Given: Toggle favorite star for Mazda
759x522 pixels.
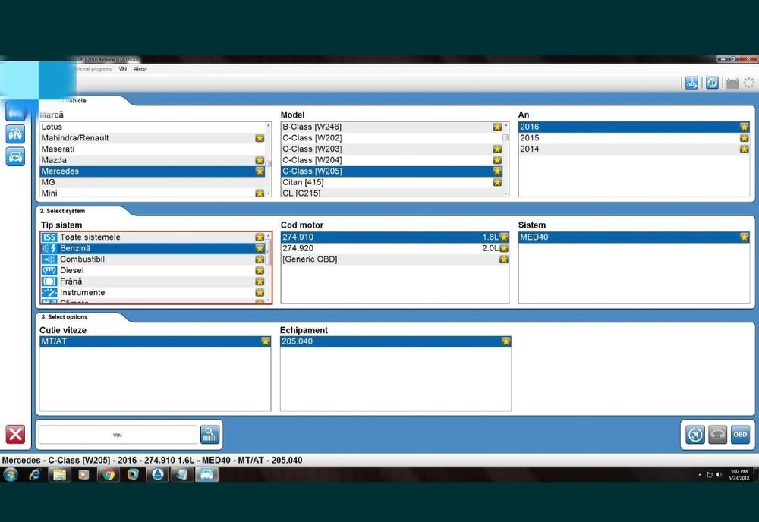Looking at the screenshot, I should (x=260, y=160).
